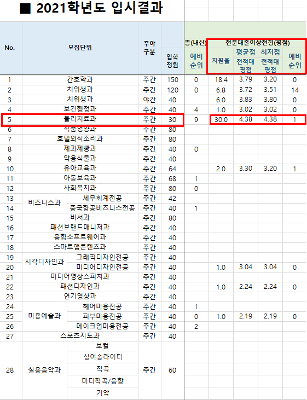The image size is (307, 400).
Task: Select the 30.0 지원율 value for 물리치료과
Action: coord(221,119)
